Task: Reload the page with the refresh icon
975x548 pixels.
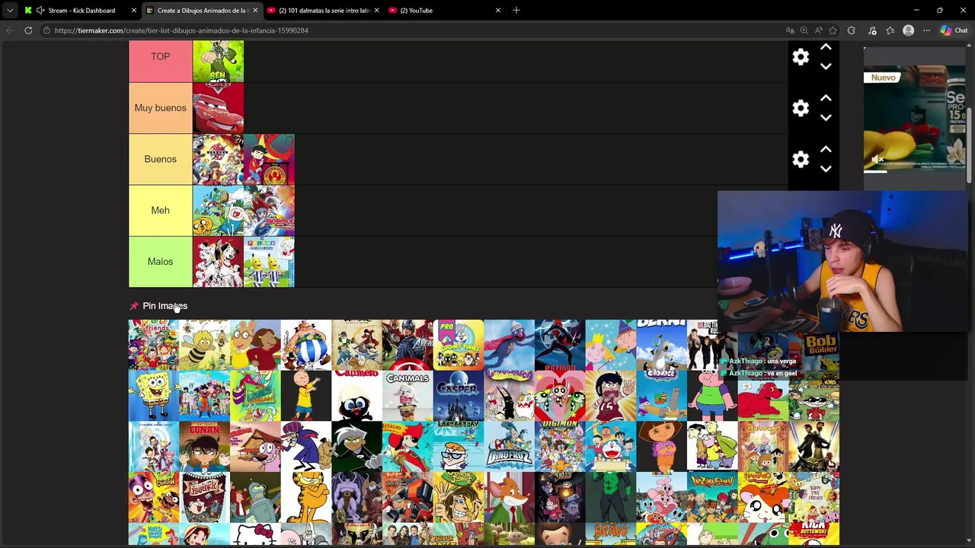Action: tap(28, 30)
